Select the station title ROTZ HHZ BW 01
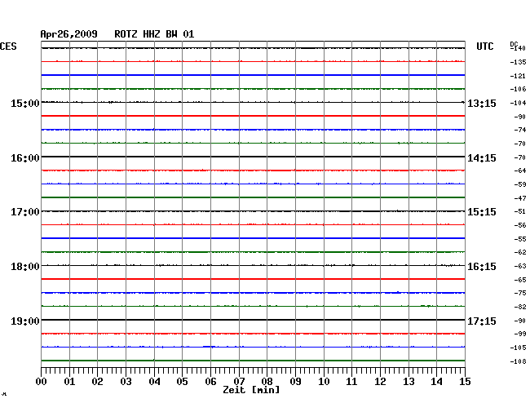 point(154,34)
